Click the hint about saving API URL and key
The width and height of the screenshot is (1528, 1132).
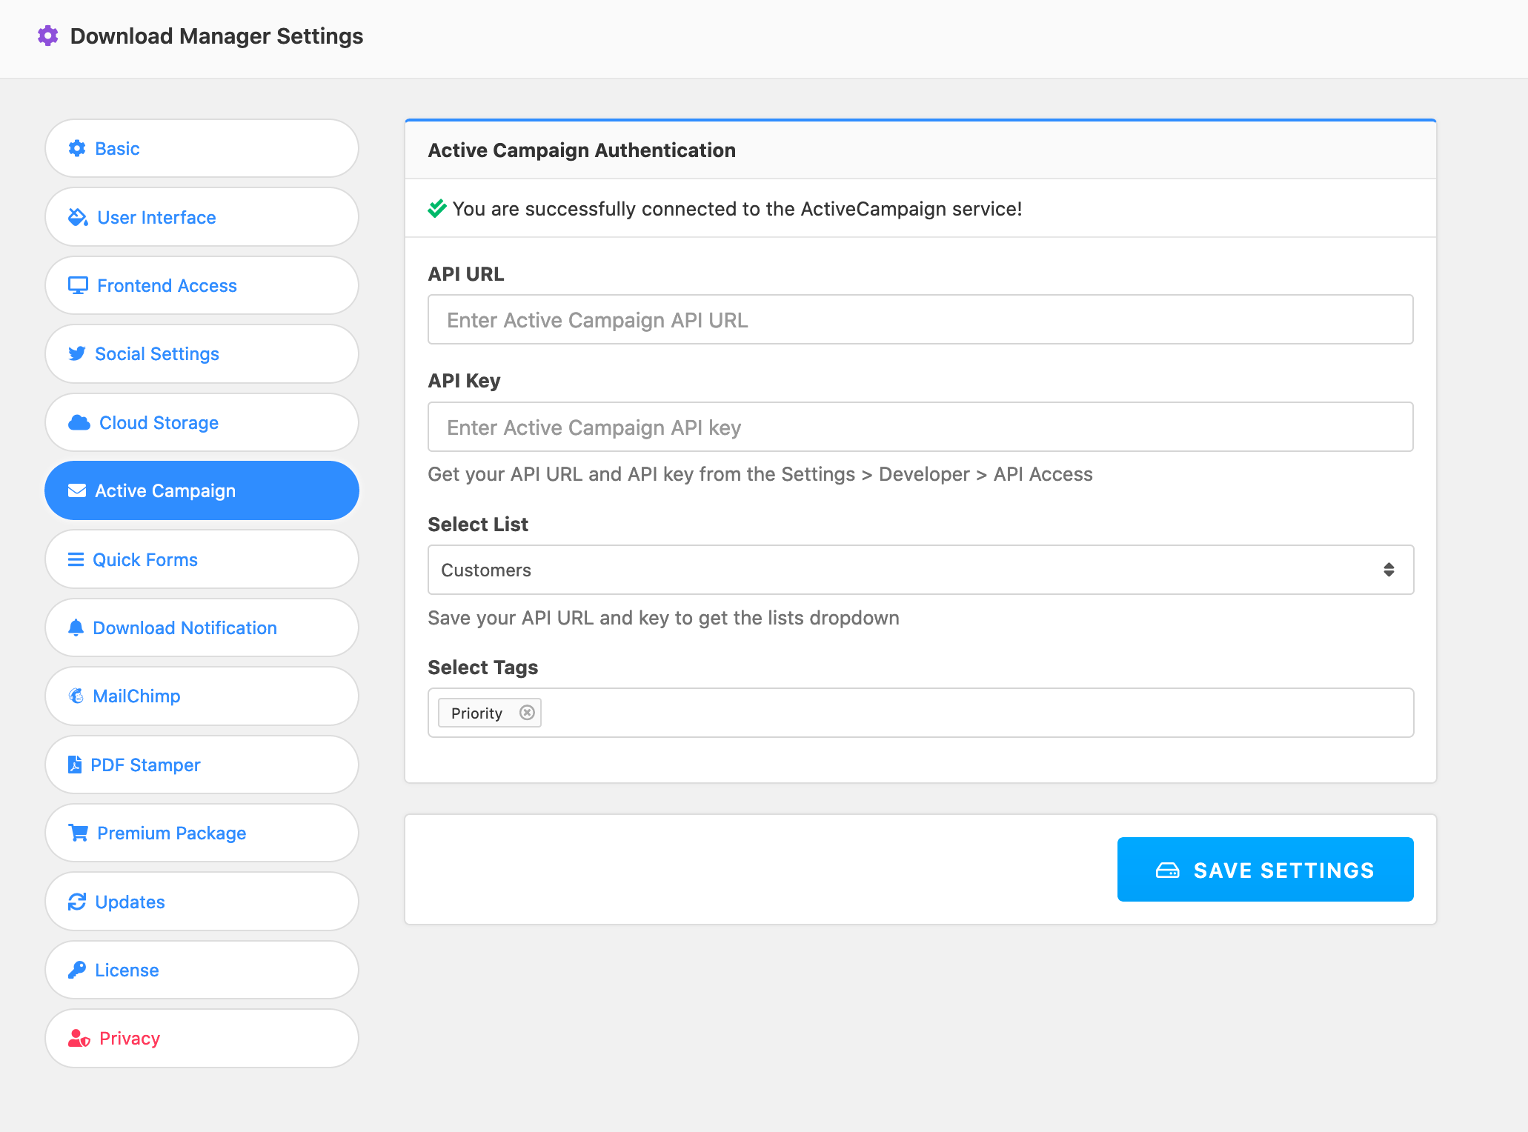(x=663, y=618)
